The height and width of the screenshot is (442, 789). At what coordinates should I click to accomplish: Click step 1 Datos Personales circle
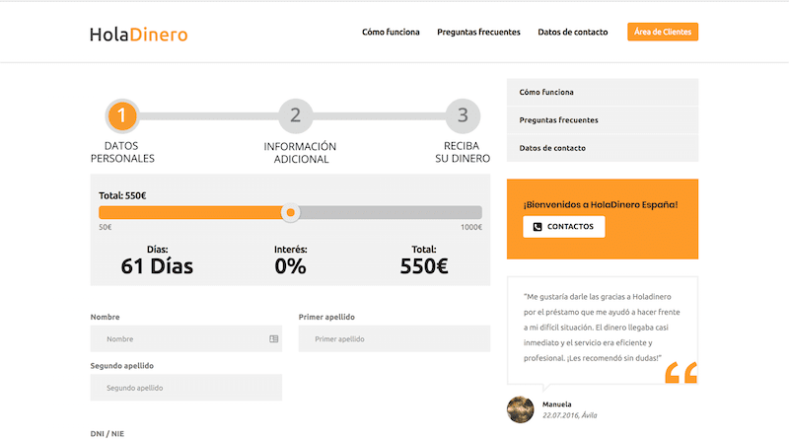click(121, 115)
